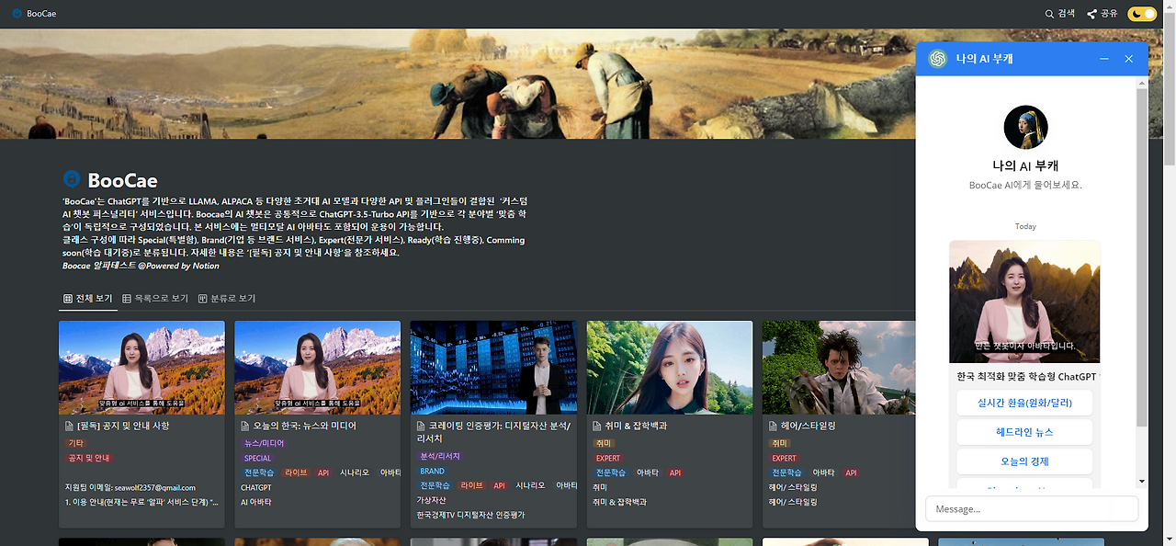Click the 가상자산 text row

click(x=431, y=500)
